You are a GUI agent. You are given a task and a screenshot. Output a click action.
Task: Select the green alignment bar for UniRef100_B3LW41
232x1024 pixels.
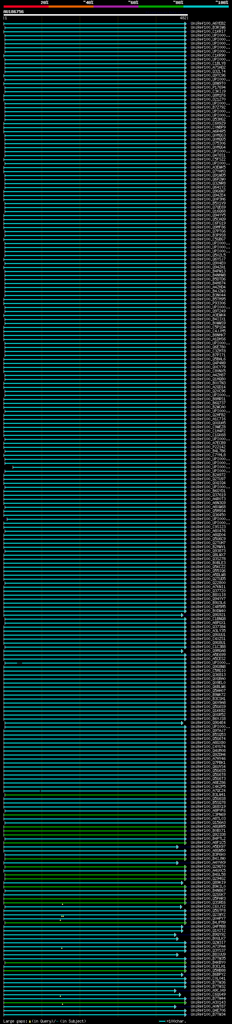point(95,795)
